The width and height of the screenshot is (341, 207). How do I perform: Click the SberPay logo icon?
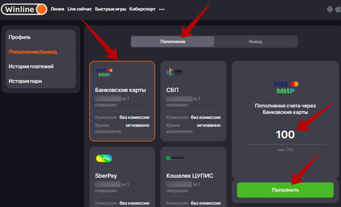pyautogui.click(x=104, y=158)
